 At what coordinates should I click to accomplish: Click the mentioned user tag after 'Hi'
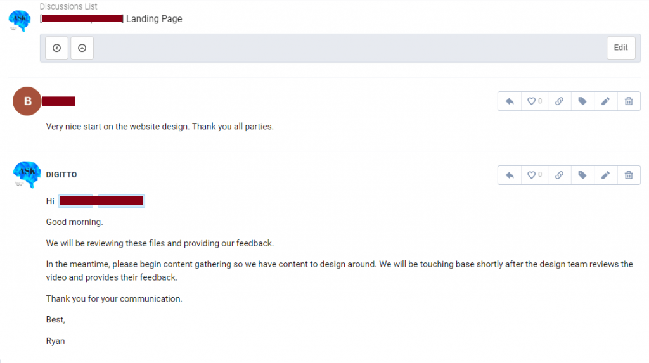101,201
